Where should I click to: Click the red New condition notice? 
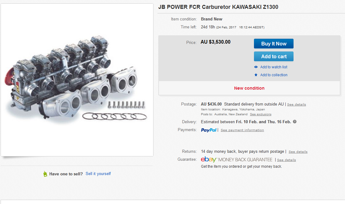[x=249, y=88]
